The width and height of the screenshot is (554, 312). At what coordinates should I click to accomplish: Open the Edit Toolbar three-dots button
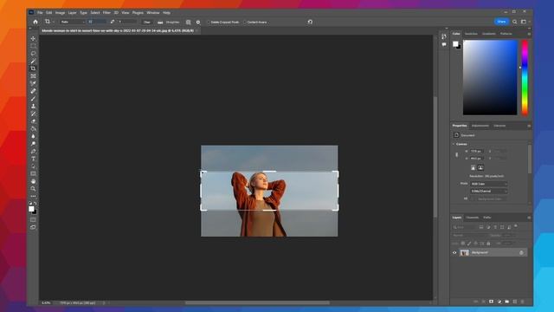pyautogui.click(x=33, y=196)
